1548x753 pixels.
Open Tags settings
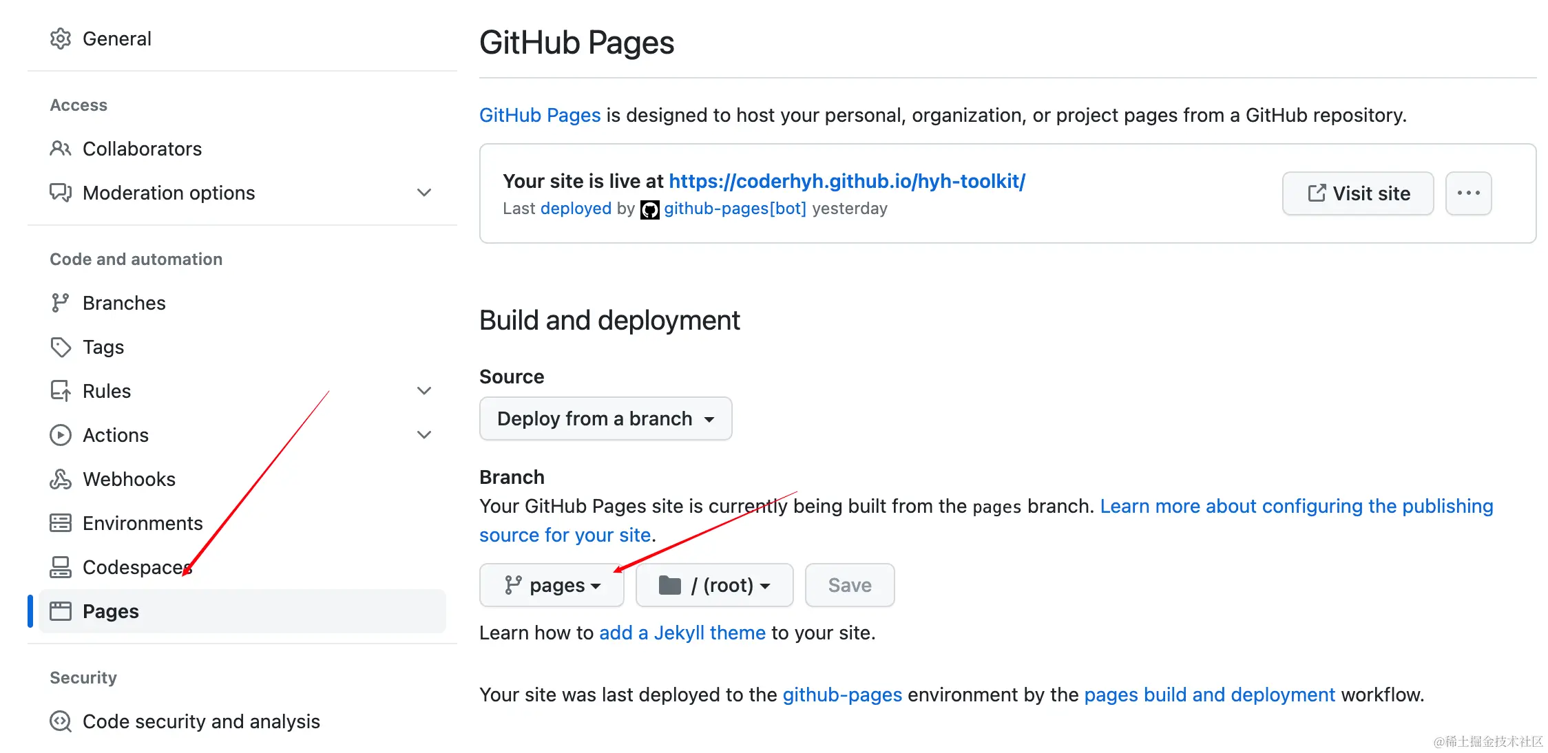(242, 347)
